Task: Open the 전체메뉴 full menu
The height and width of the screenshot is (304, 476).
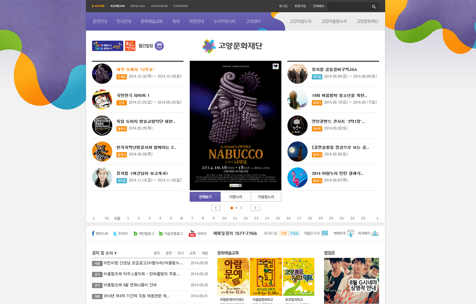Action: coord(319,6)
